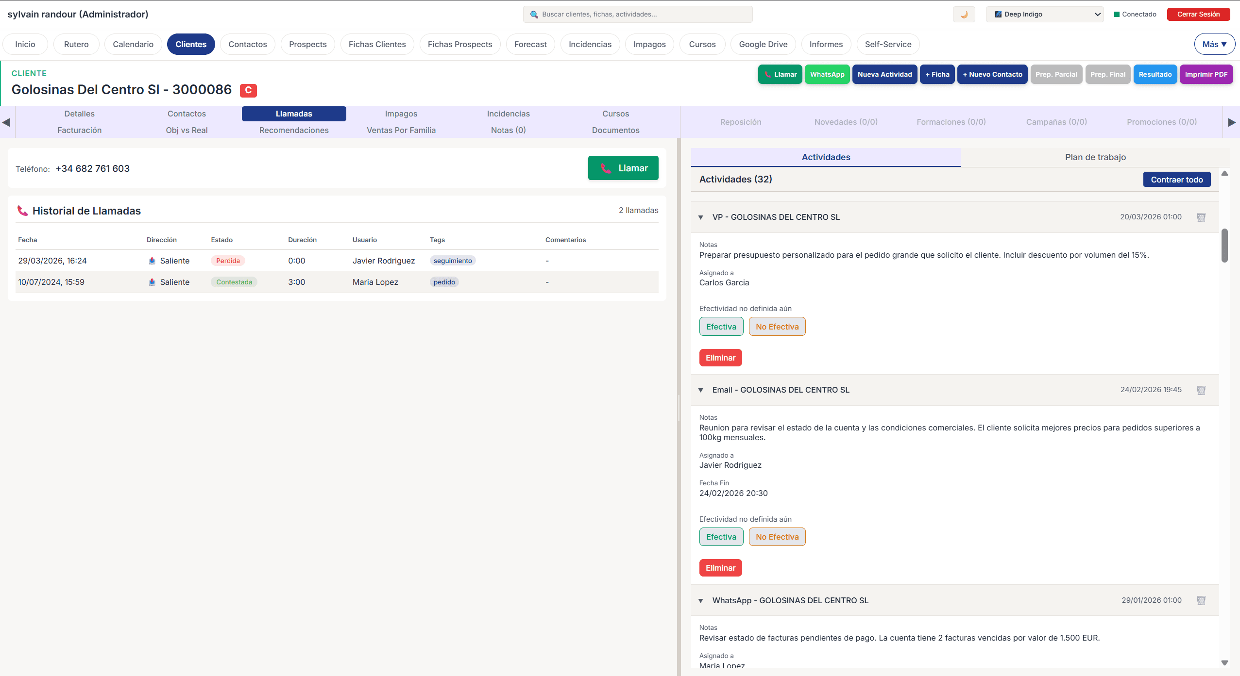Image resolution: width=1240 pixels, height=676 pixels.
Task: Mark the Email activity as No Efectiva
Action: point(777,537)
